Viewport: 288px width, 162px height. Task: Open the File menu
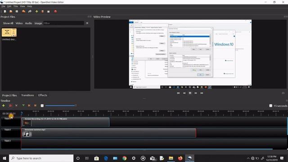coord(3,6)
